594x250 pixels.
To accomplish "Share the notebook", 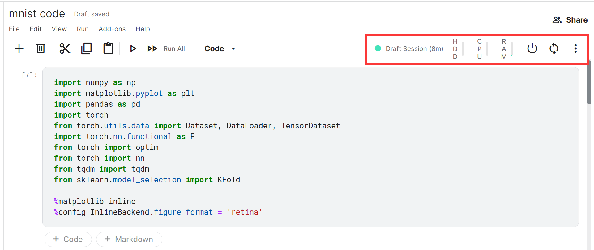I will [570, 20].
